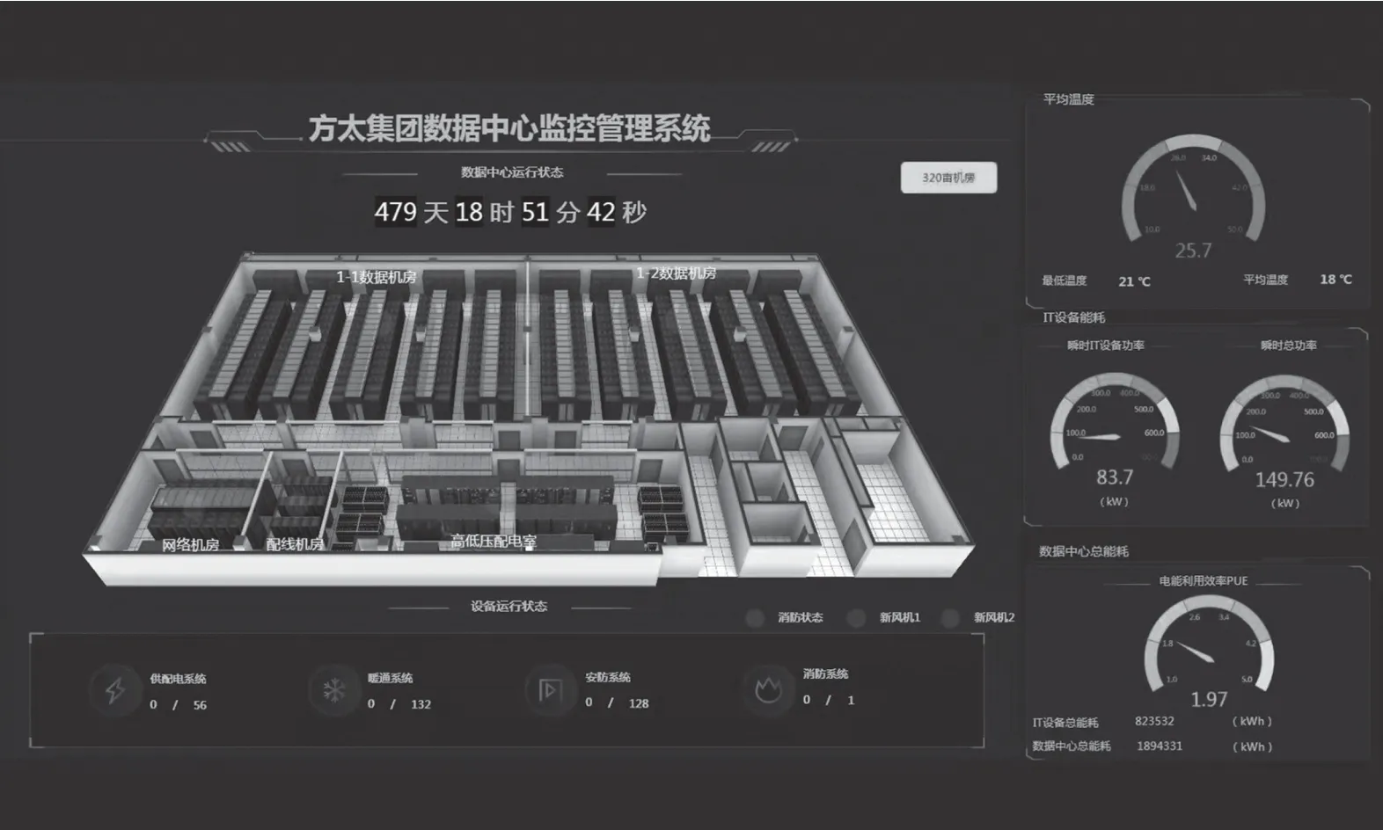The width and height of the screenshot is (1383, 830).
Task: Click the 安防系统 count 0 / 128
Action: (617, 703)
